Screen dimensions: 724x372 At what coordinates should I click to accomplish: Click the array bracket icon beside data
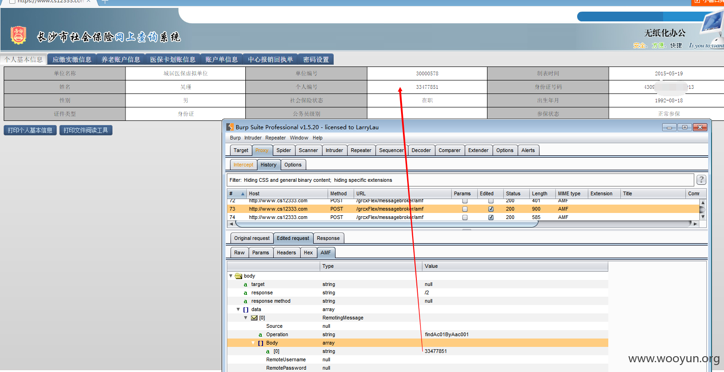click(x=246, y=309)
